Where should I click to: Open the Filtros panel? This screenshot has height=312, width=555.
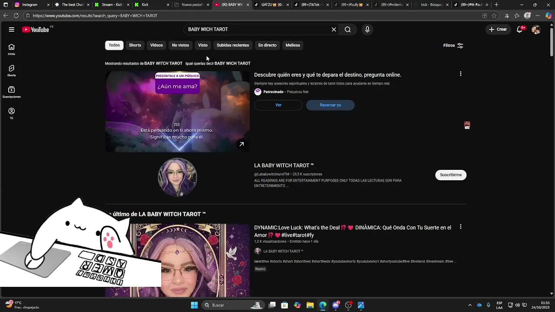click(453, 45)
